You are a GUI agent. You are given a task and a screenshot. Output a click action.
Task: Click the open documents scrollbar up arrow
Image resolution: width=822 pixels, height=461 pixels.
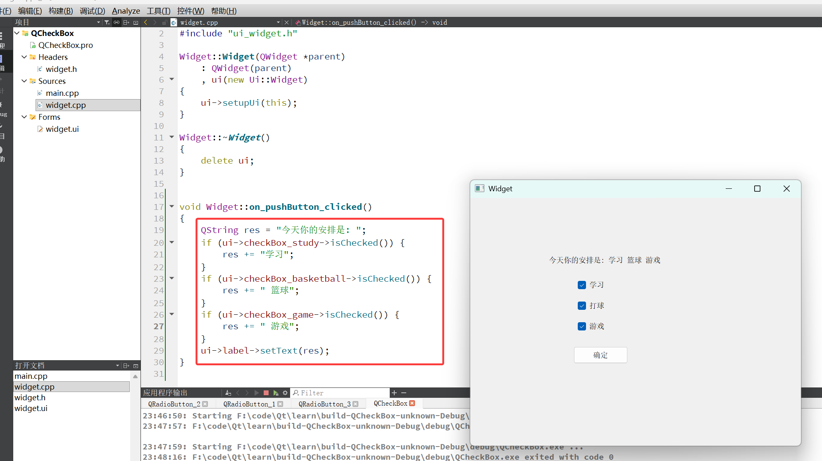[x=135, y=376]
